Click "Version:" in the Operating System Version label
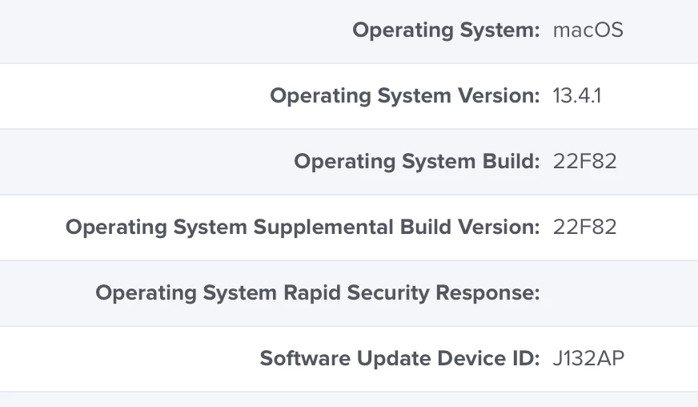Screen dimensions: 698x407 pyautogui.click(x=499, y=96)
